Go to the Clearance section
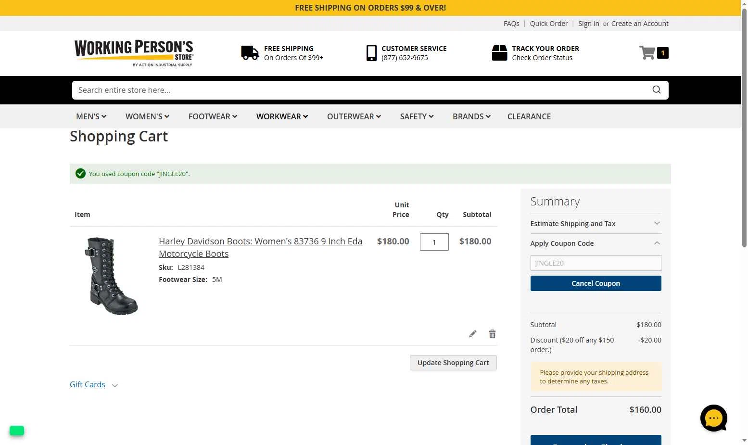This screenshot has height=445, width=748. point(529,116)
